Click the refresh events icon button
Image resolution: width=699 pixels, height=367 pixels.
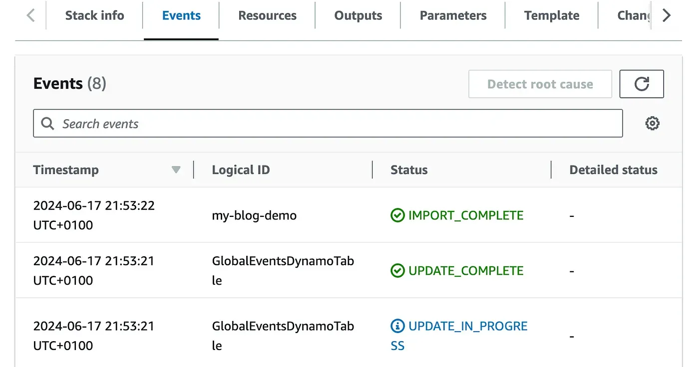[x=642, y=84]
